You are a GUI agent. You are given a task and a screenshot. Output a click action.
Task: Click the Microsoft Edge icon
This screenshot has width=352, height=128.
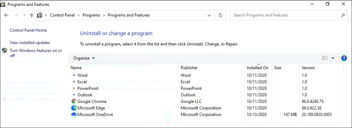click(x=74, y=108)
